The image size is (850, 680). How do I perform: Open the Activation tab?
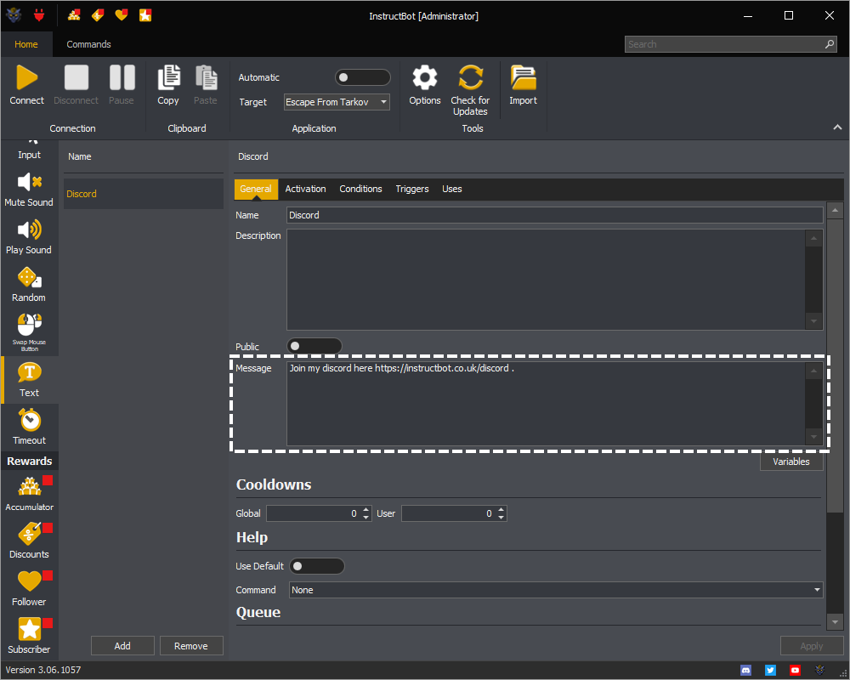(x=306, y=190)
